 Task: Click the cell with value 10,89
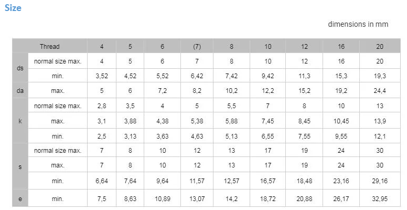point(162,199)
